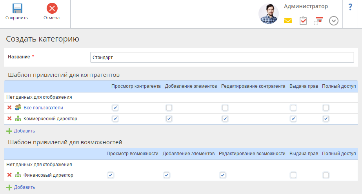Uncheck 'Полный доступ' for Коммерческий директор
Viewport: 362px width, 194px height.
pyautogui.click(x=326, y=119)
